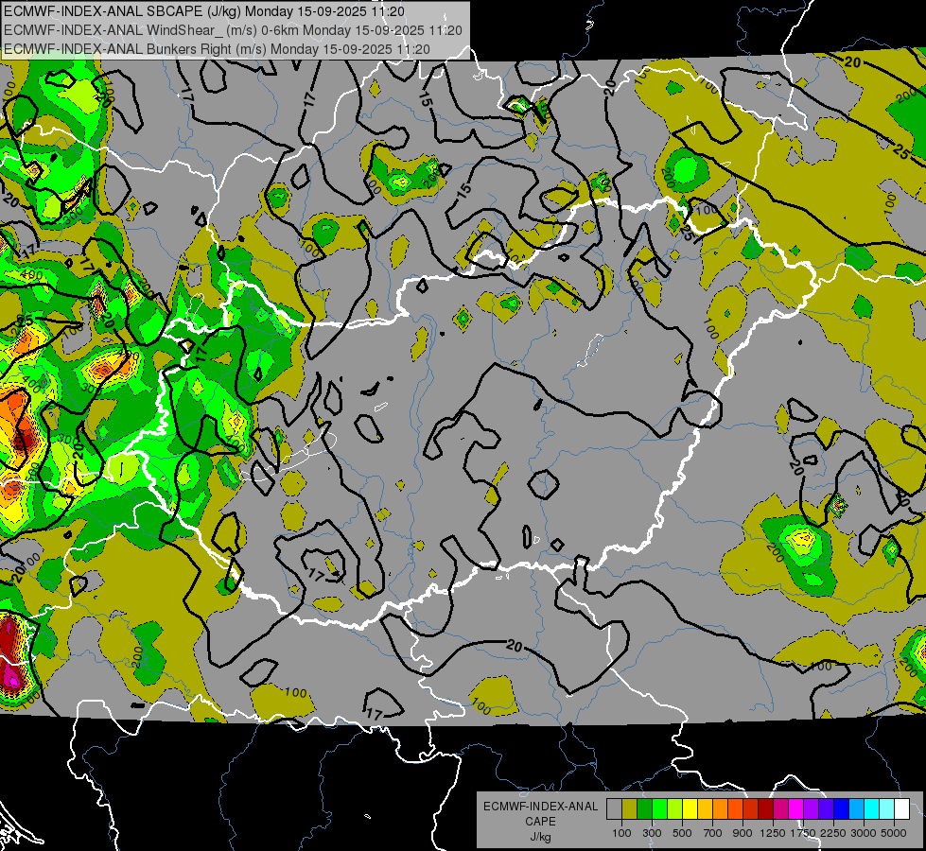Click the WindShear 0-6km title line
Image resolution: width=926 pixels, height=851 pixels.
[234, 30]
